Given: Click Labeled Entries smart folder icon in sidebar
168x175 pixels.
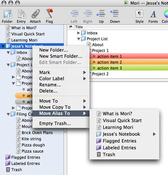Looking at the screenshot, I should (x=8, y=164).
